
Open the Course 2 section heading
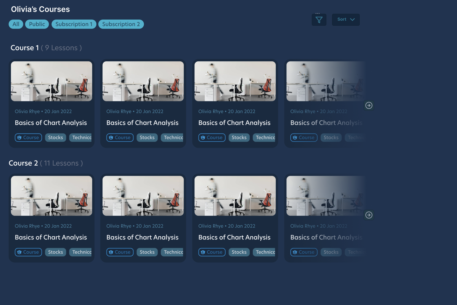(24, 163)
